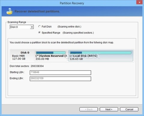Click the Cancel button
Image resolution: width=144 pixels, height=116 pixels.
(129, 109)
